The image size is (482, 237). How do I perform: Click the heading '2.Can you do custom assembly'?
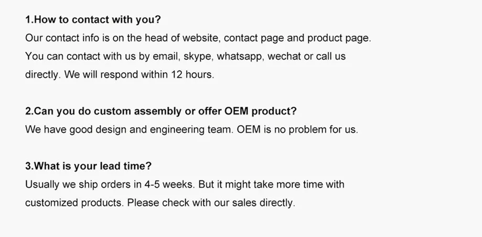(x=161, y=111)
